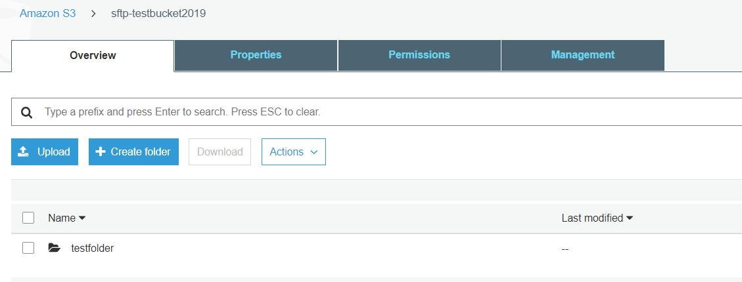
Task: Click the testfolder folder icon
Action: tap(55, 247)
